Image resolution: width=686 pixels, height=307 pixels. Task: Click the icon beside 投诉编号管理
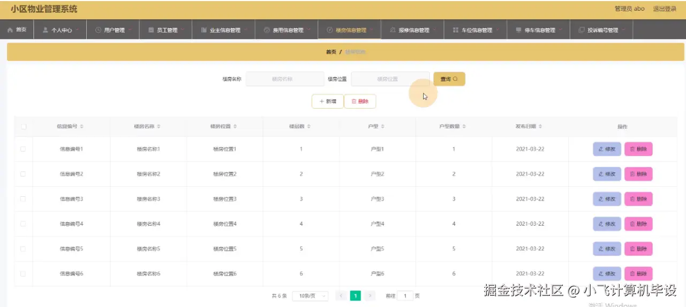tap(582, 30)
